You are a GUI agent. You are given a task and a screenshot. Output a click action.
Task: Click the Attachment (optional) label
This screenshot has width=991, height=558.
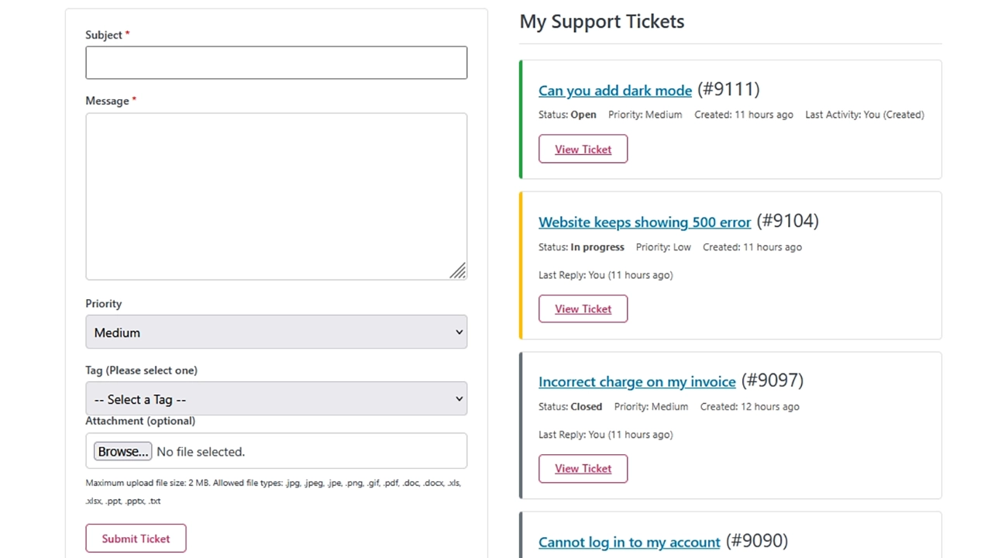(x=140, y=421)
